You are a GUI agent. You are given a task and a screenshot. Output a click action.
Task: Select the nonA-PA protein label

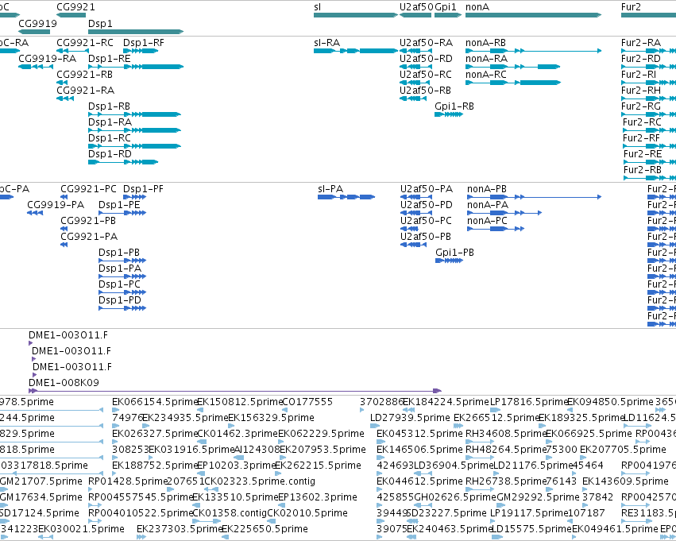point(488,205)
